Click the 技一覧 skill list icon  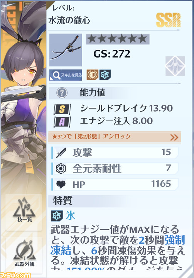[24, 212]
